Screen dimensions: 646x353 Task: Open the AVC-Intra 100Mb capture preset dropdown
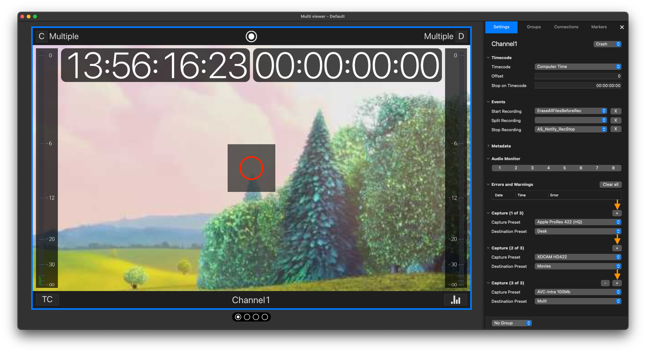(578, 292)
